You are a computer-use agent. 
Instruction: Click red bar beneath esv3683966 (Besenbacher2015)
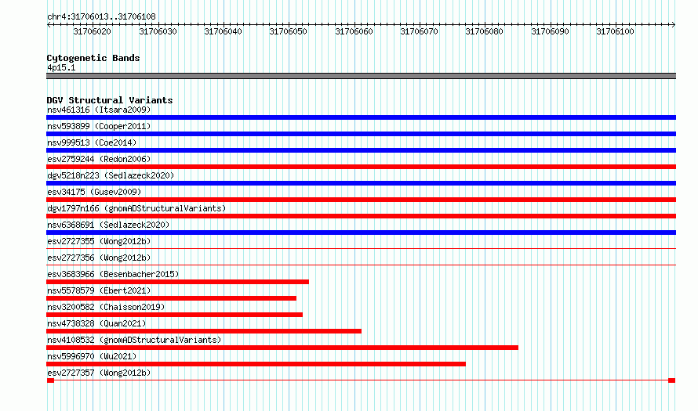coord(177,282)
